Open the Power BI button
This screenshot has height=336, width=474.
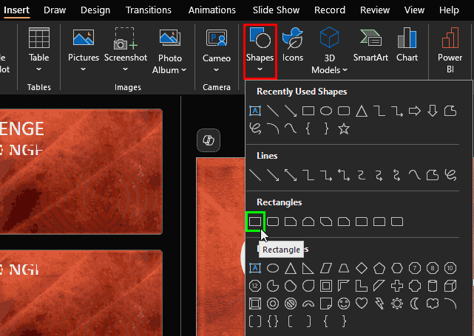pyautogui.click(x=450, y=50)
